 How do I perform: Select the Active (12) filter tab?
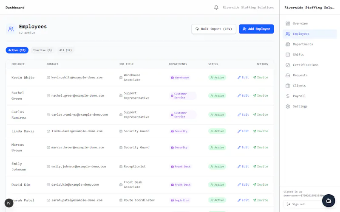point(17,50)
